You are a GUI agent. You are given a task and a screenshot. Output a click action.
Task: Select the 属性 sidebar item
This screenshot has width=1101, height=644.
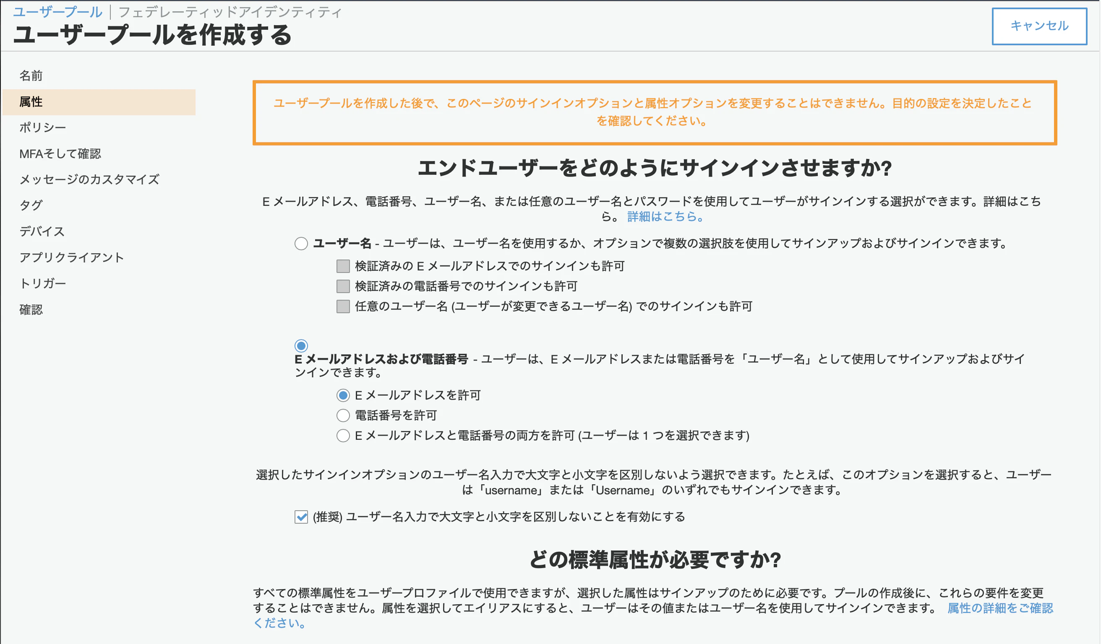coord(31,102)
